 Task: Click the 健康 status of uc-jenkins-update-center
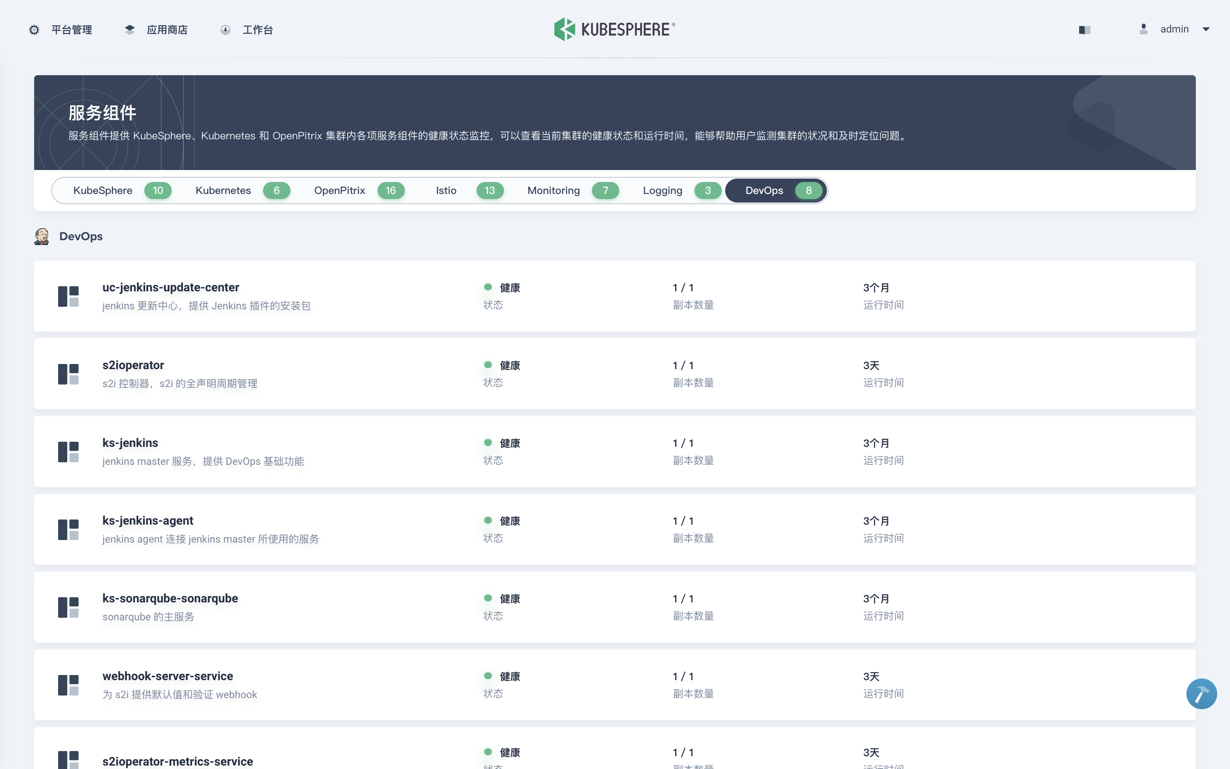(510, 288)
